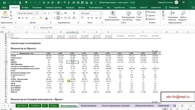Viewport: 195px width, 110px height.
Task: Click the percent style icon
Action: pos(88,18)
